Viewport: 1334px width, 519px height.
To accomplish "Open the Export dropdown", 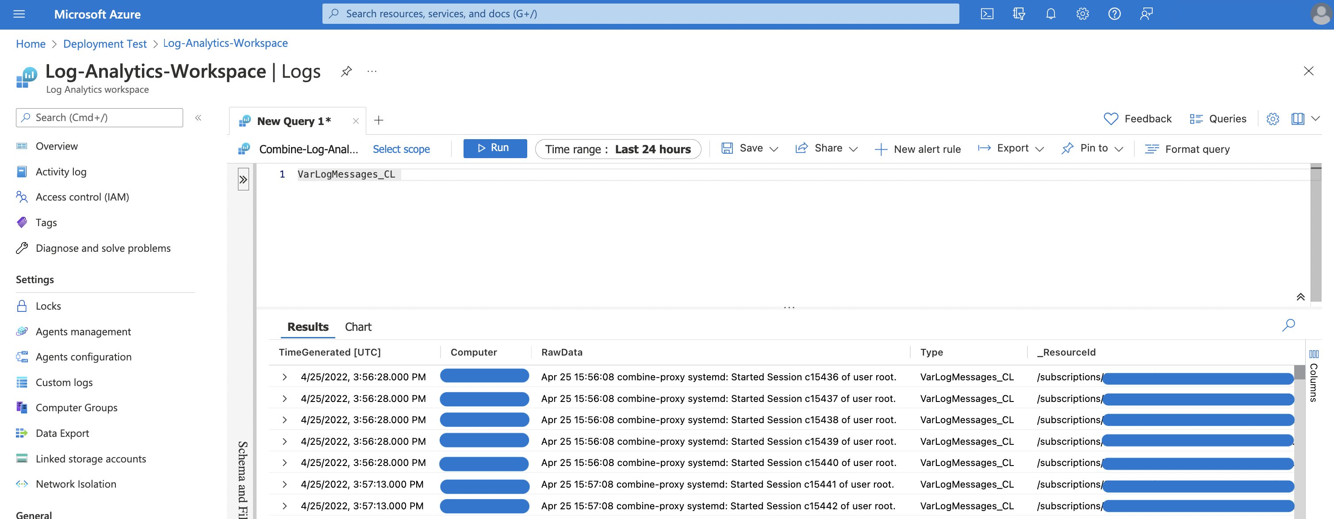I will point(1010,148).
